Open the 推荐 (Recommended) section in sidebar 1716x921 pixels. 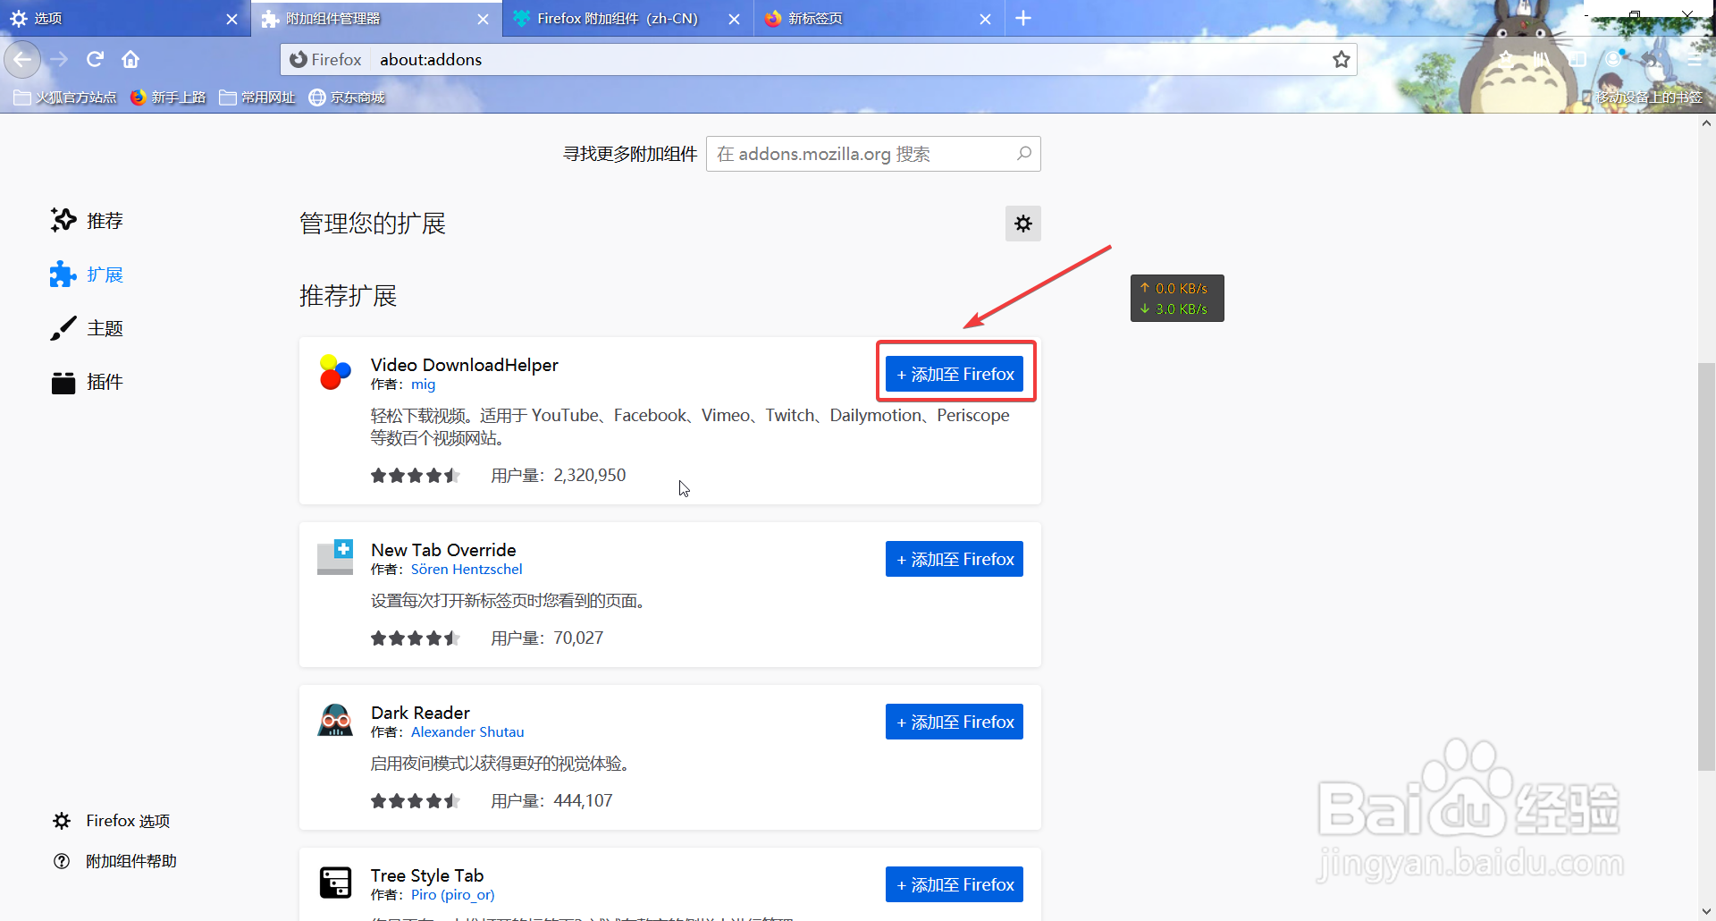(x=103, y=220)
